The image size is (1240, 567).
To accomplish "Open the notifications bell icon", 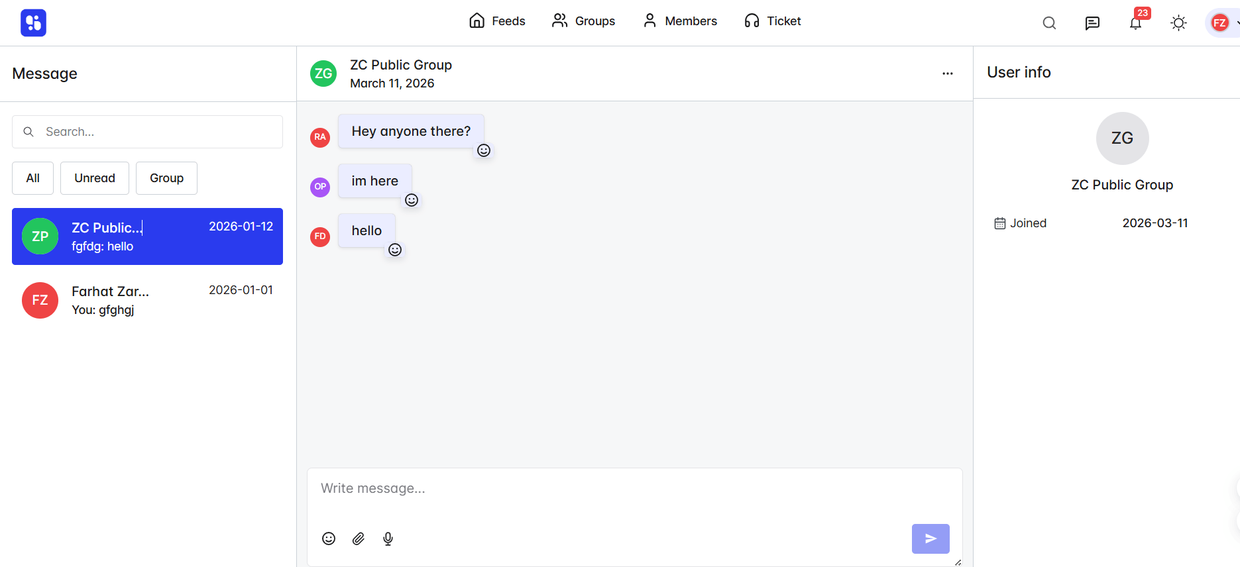I will pos(1135,23).
